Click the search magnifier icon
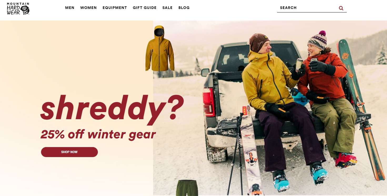This screenshot has height=196, width=387. click(x=341, y=8)
